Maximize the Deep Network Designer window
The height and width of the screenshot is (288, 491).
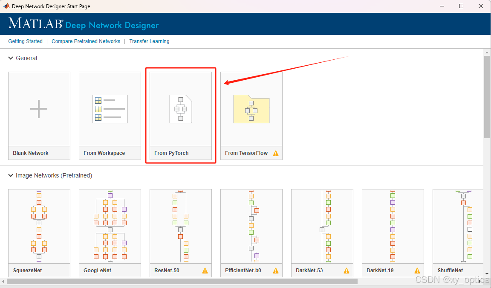tap(461, 6)
